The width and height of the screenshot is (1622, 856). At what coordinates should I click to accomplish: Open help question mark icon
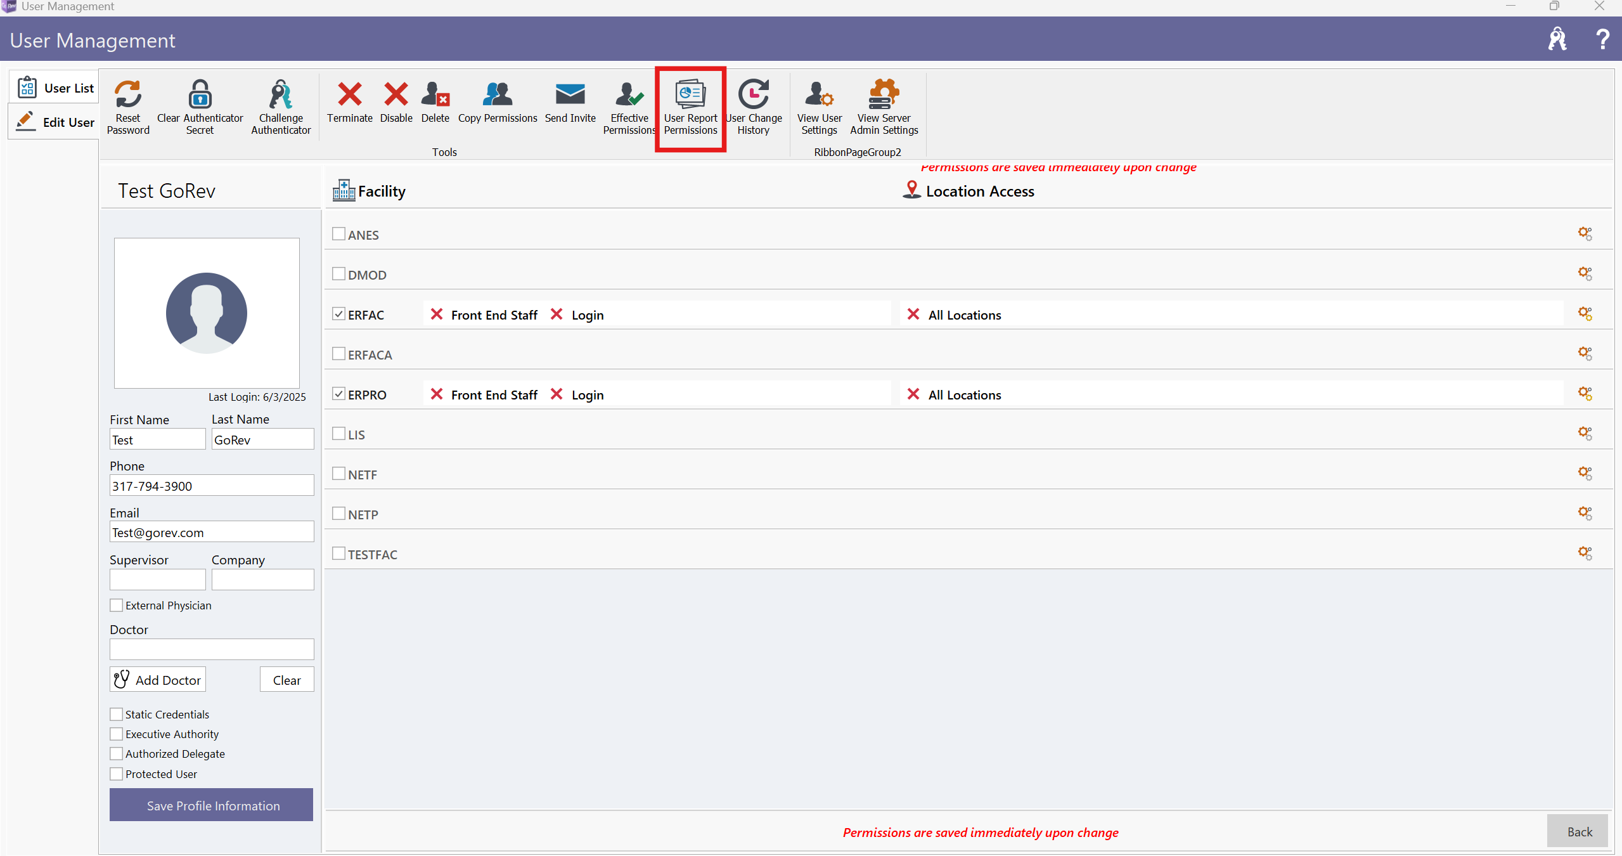[1603, 39]
